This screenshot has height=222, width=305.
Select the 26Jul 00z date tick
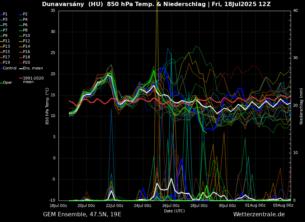point(171,206)
